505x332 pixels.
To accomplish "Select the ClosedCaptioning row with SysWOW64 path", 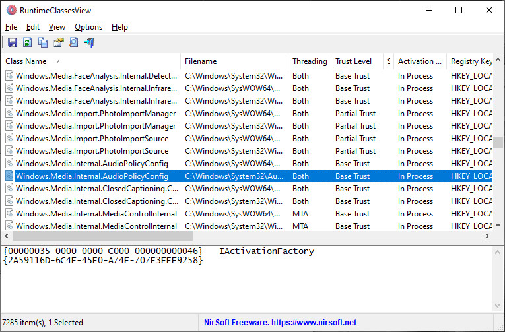I will (x=248, y=189).
